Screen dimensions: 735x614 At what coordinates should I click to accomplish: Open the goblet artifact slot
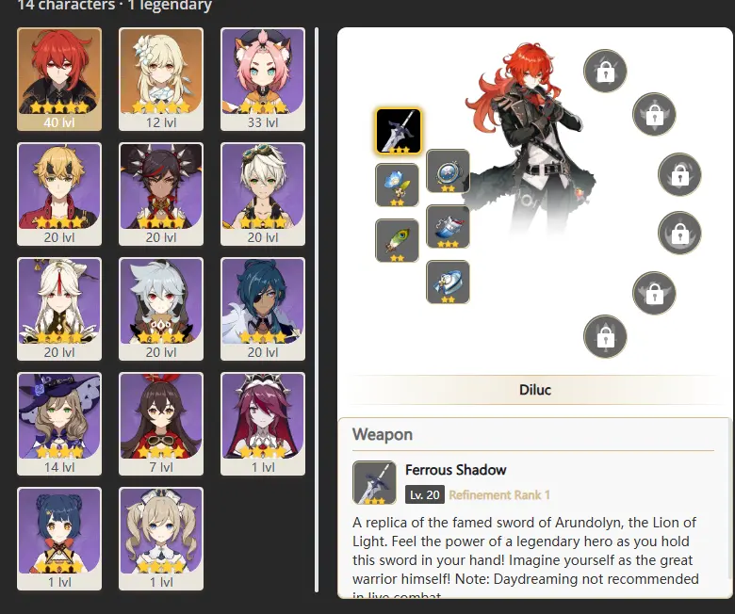[448, 226]
